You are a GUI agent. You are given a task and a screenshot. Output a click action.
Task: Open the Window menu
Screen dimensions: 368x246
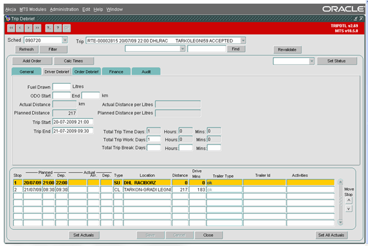click(x=114, y=10)
